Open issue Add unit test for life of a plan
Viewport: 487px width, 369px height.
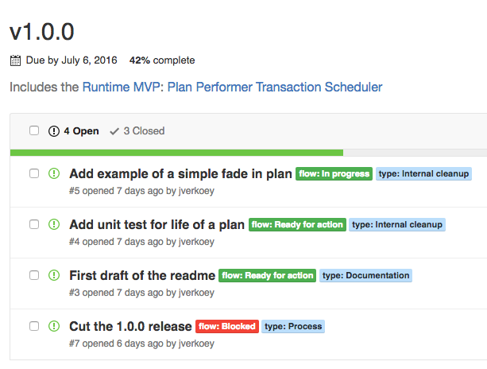tap(157, 224)
